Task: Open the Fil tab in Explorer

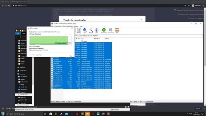Action: pyautogui.click(x=18, y=34)
